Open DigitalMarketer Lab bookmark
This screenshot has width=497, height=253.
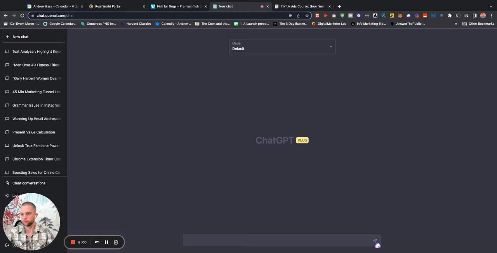point(329,24)
